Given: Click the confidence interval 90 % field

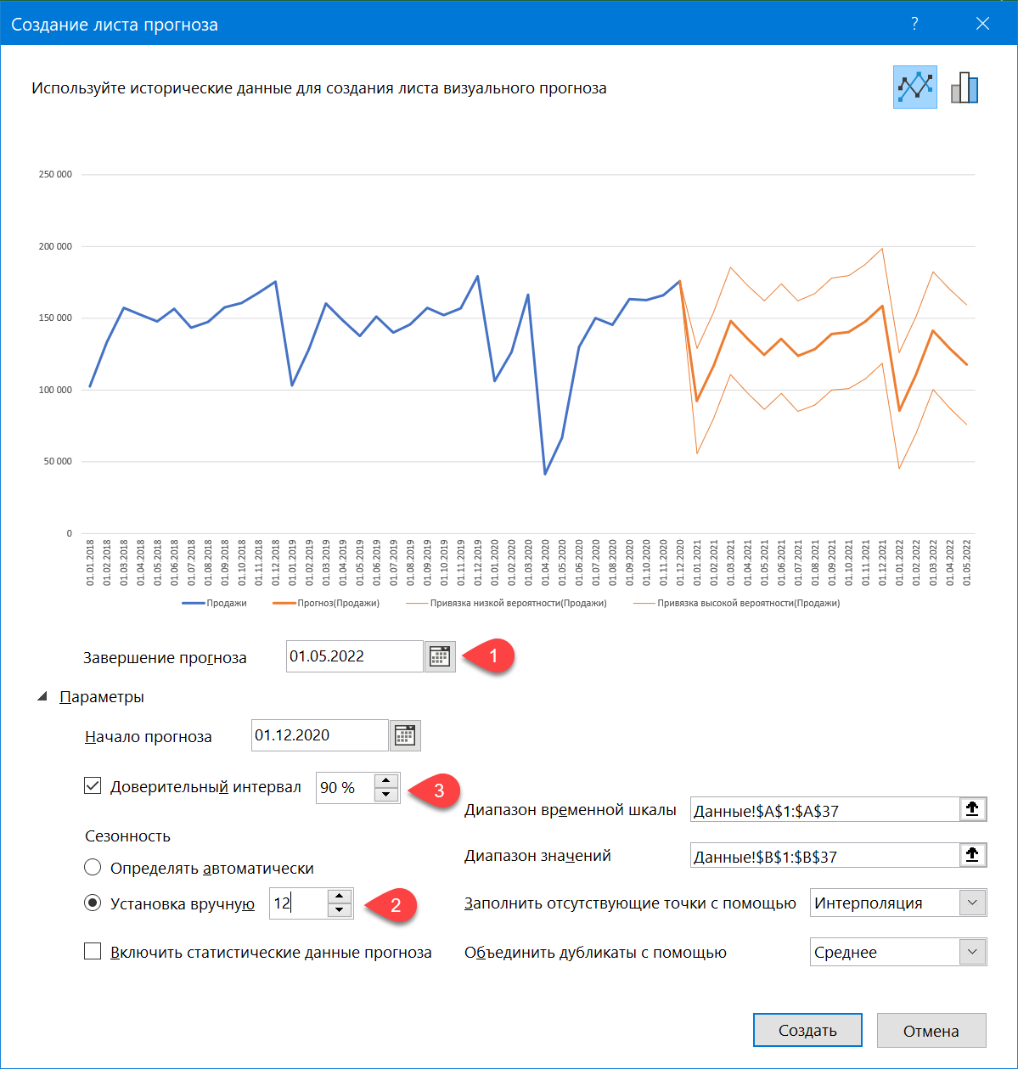Looking at the screenshot, I should pyautogui.click(x=346, y=788).
